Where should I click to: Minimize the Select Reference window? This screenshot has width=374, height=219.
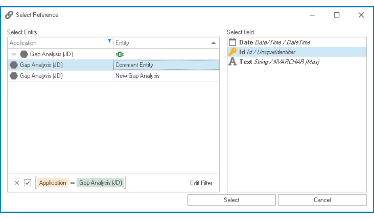click(312, 15)
